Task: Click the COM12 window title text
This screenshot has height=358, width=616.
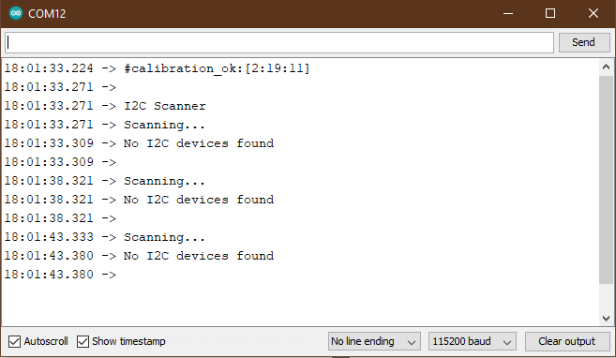Action: coord(47,14)
